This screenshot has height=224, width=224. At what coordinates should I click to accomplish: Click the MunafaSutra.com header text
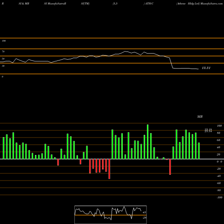click(211, 4)
